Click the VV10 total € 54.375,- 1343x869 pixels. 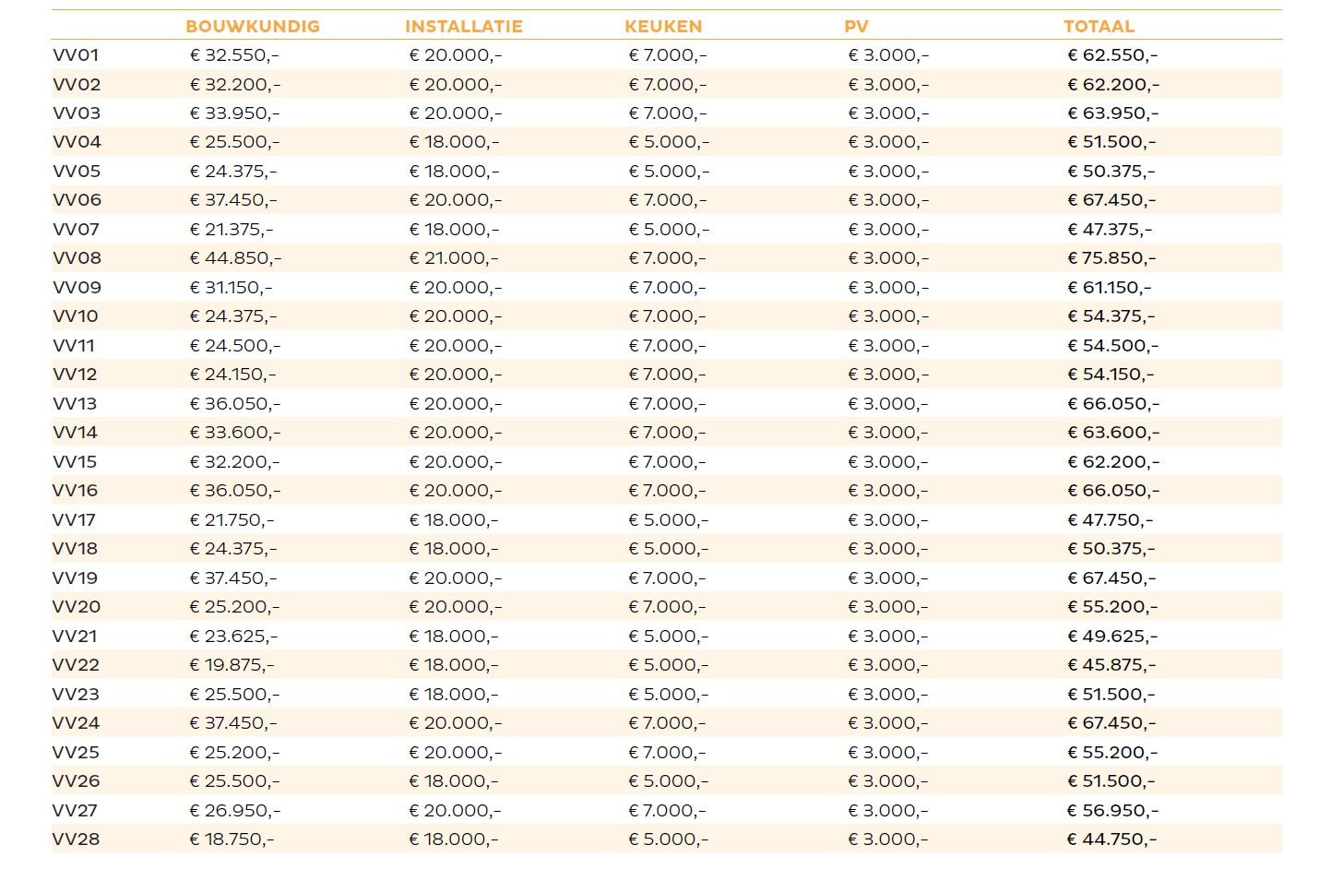coord(1111,316)
